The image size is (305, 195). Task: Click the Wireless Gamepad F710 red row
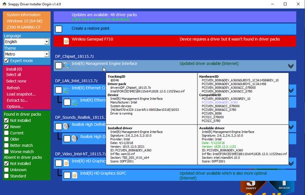coord(175,41)
